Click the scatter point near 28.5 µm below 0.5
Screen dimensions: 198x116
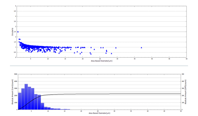pos(112,53)
